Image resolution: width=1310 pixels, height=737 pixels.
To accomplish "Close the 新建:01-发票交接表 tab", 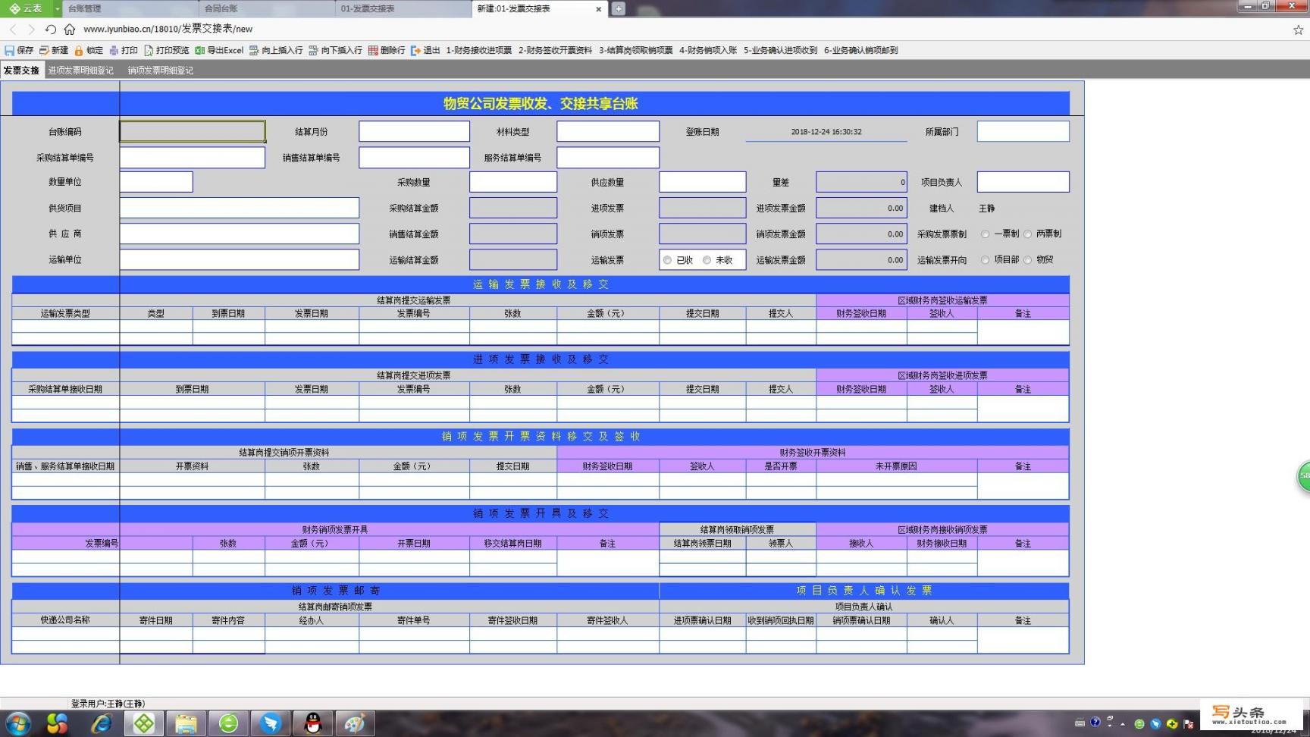I will tap(599, 9).
